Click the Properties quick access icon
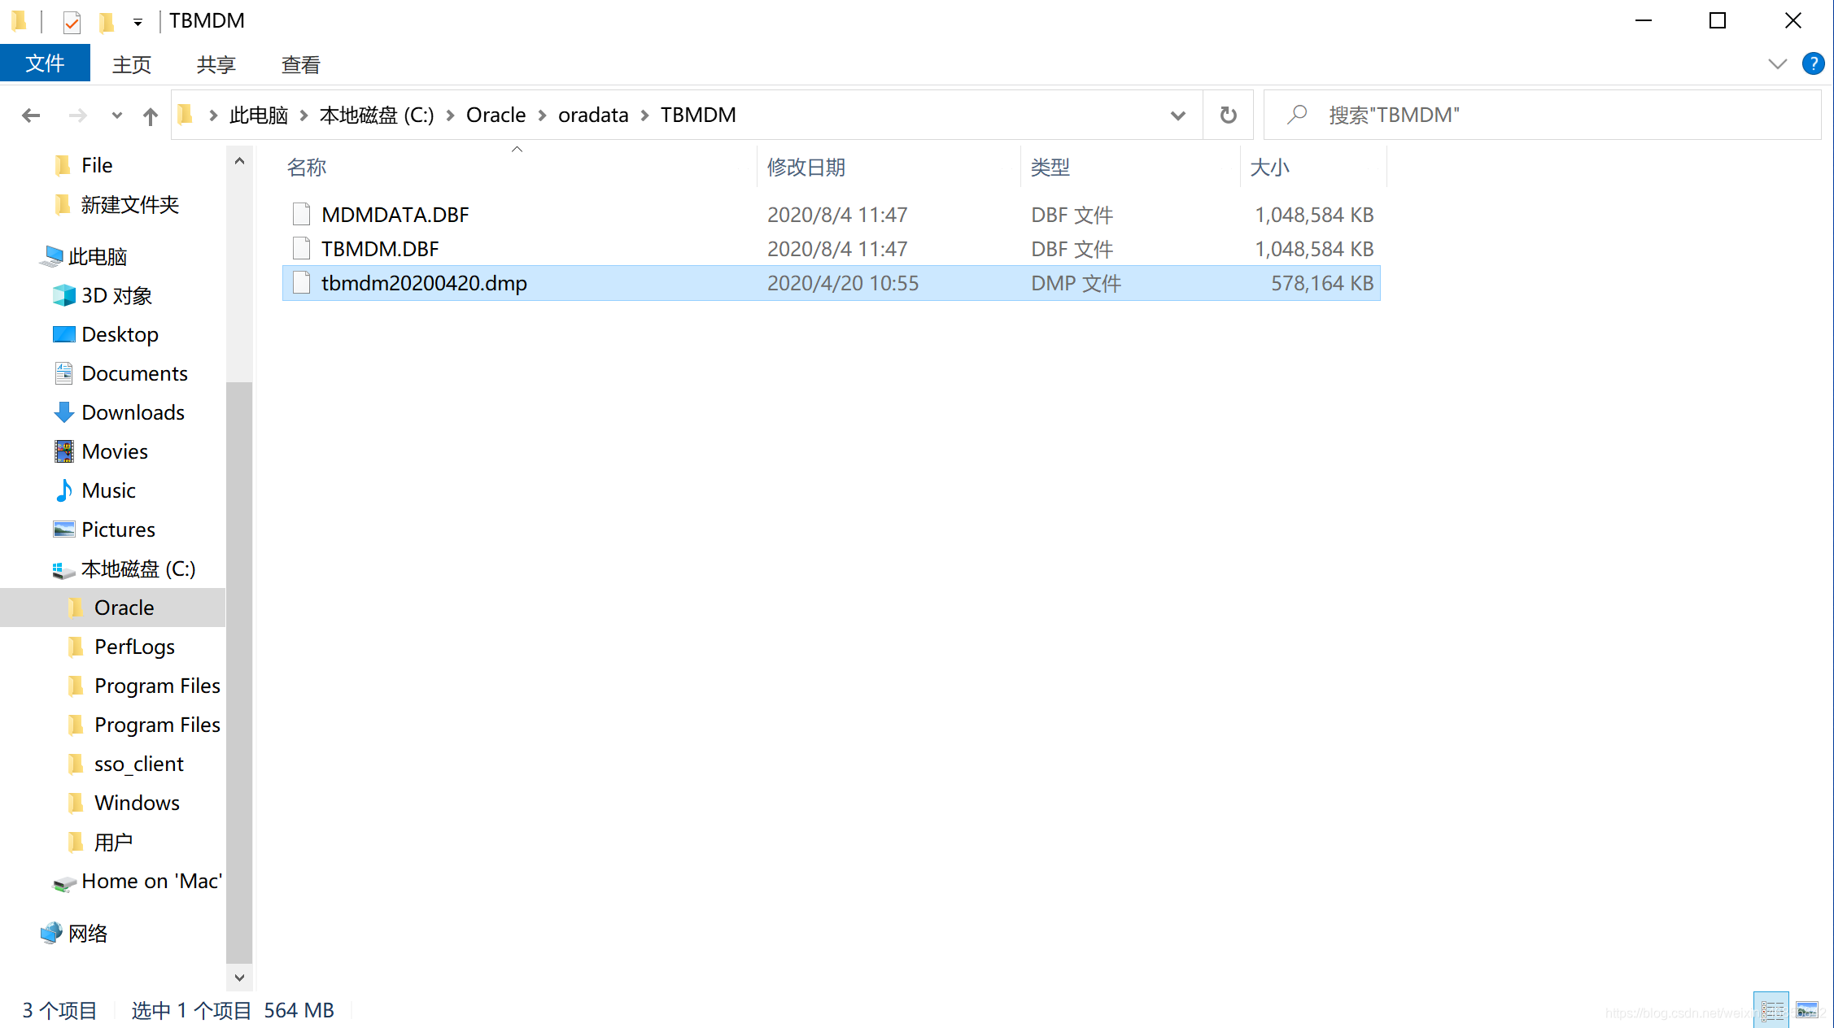This screenshot has width=1834, height=1028. click(72, 22)
